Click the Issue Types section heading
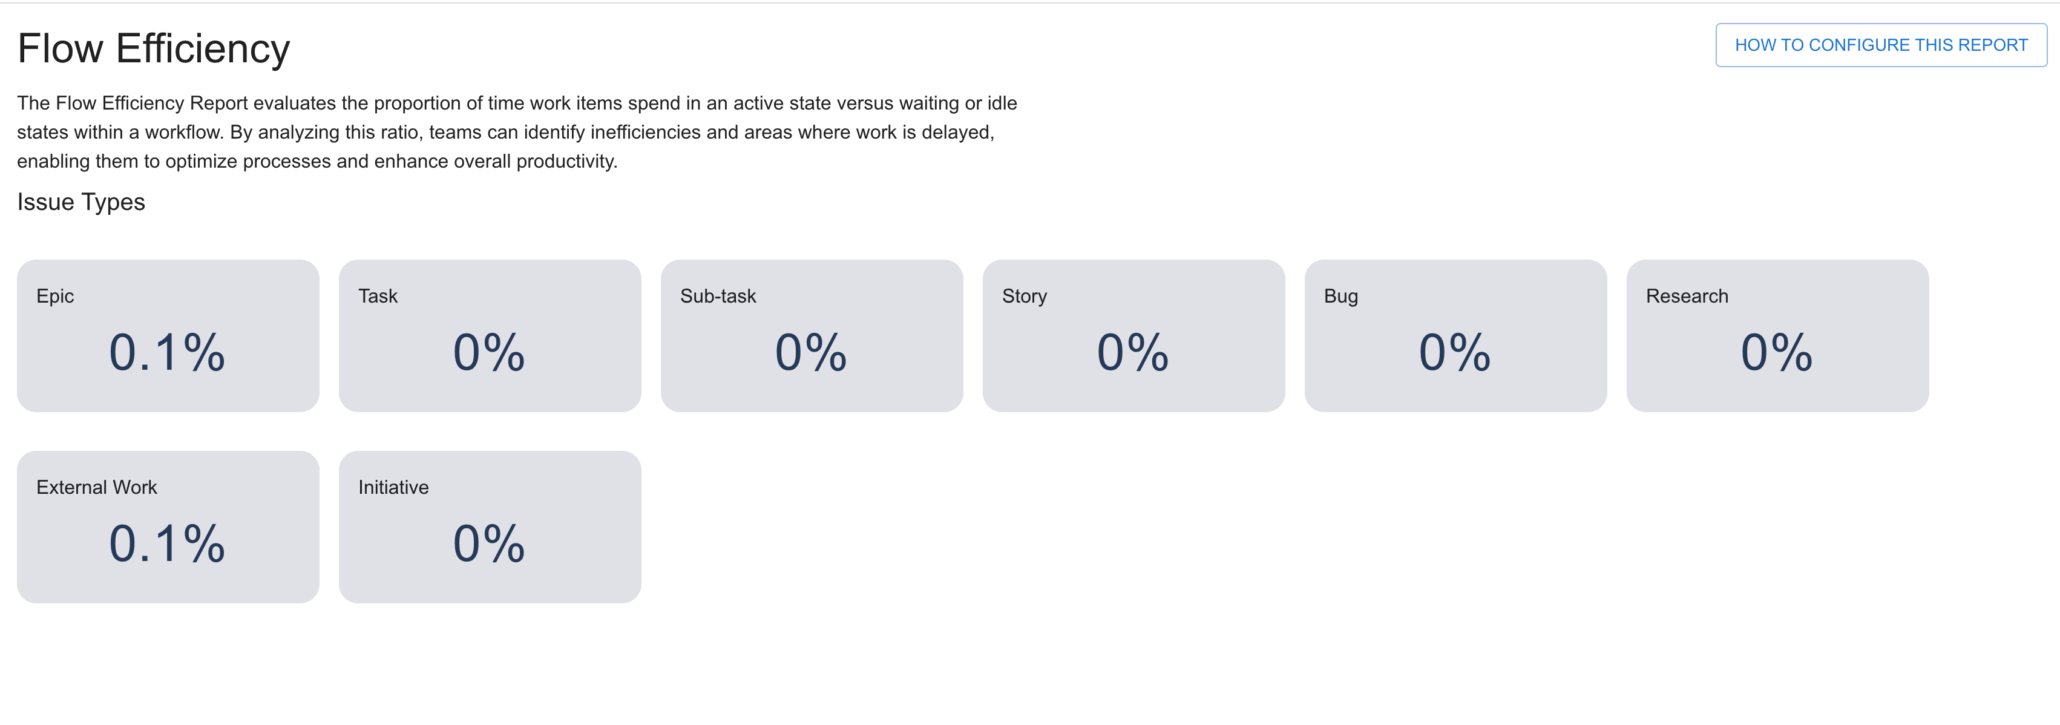The width and height of the screenshot is (2060, 725). 80,202
